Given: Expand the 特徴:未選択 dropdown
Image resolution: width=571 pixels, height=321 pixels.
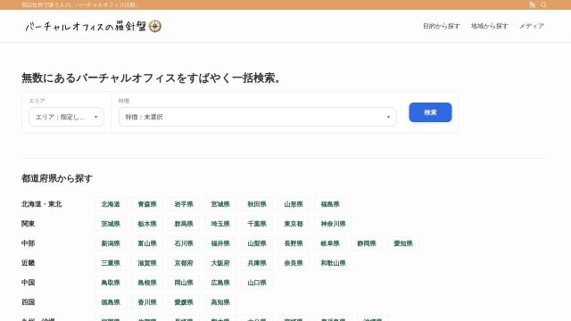Looking at the screenshot, I should 258,117.
